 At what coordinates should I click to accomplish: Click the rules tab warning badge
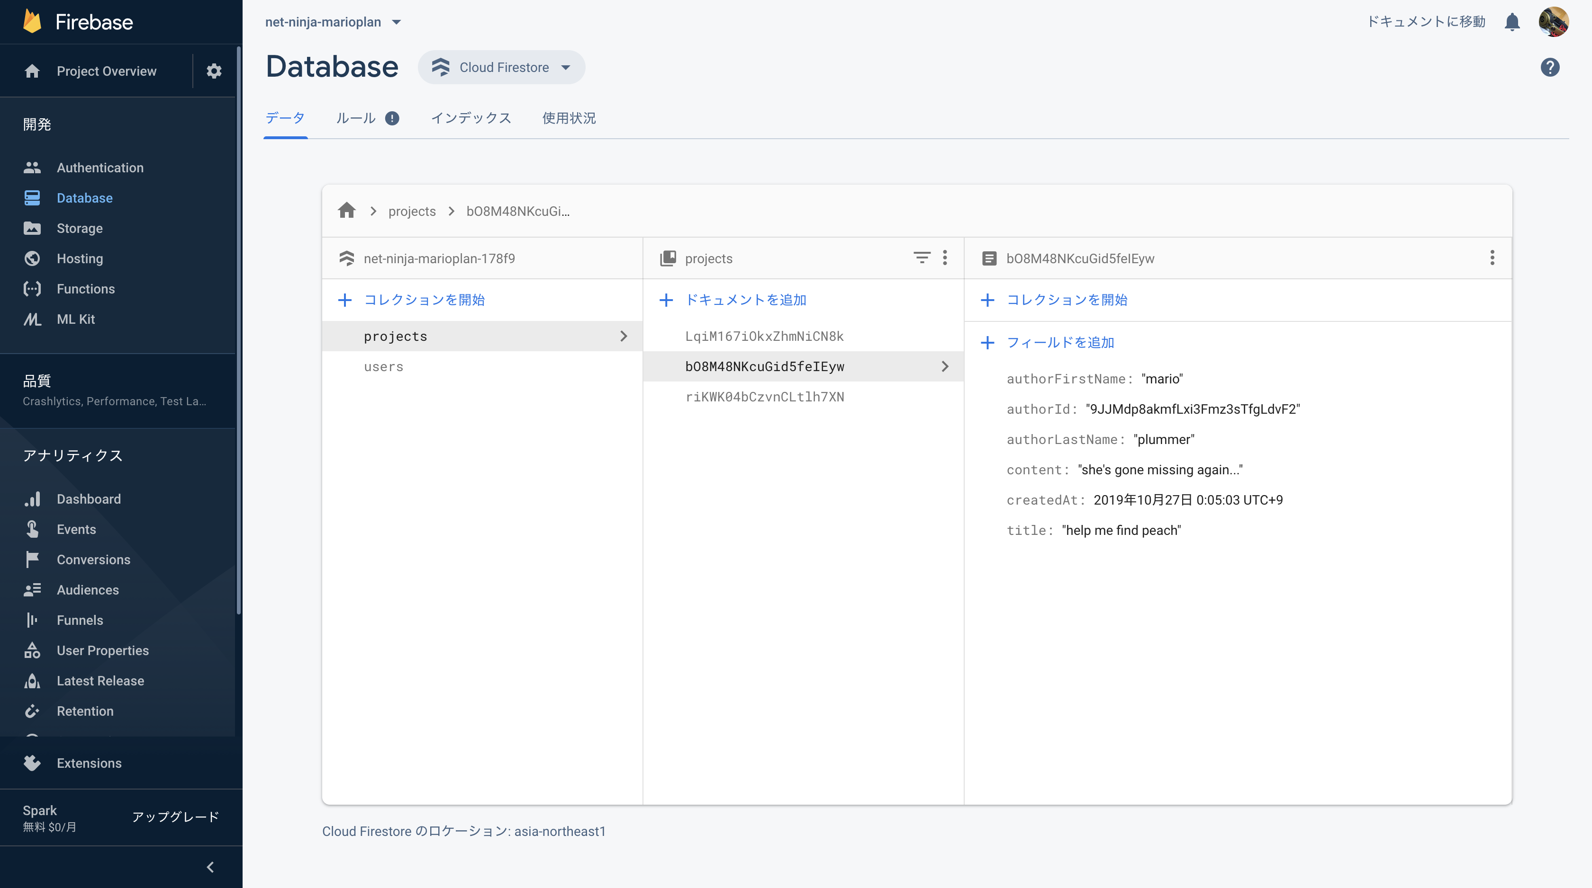pos(392,118)
